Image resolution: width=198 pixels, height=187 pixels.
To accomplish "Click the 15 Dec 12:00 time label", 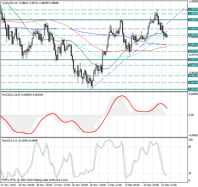I will [169, 185].
